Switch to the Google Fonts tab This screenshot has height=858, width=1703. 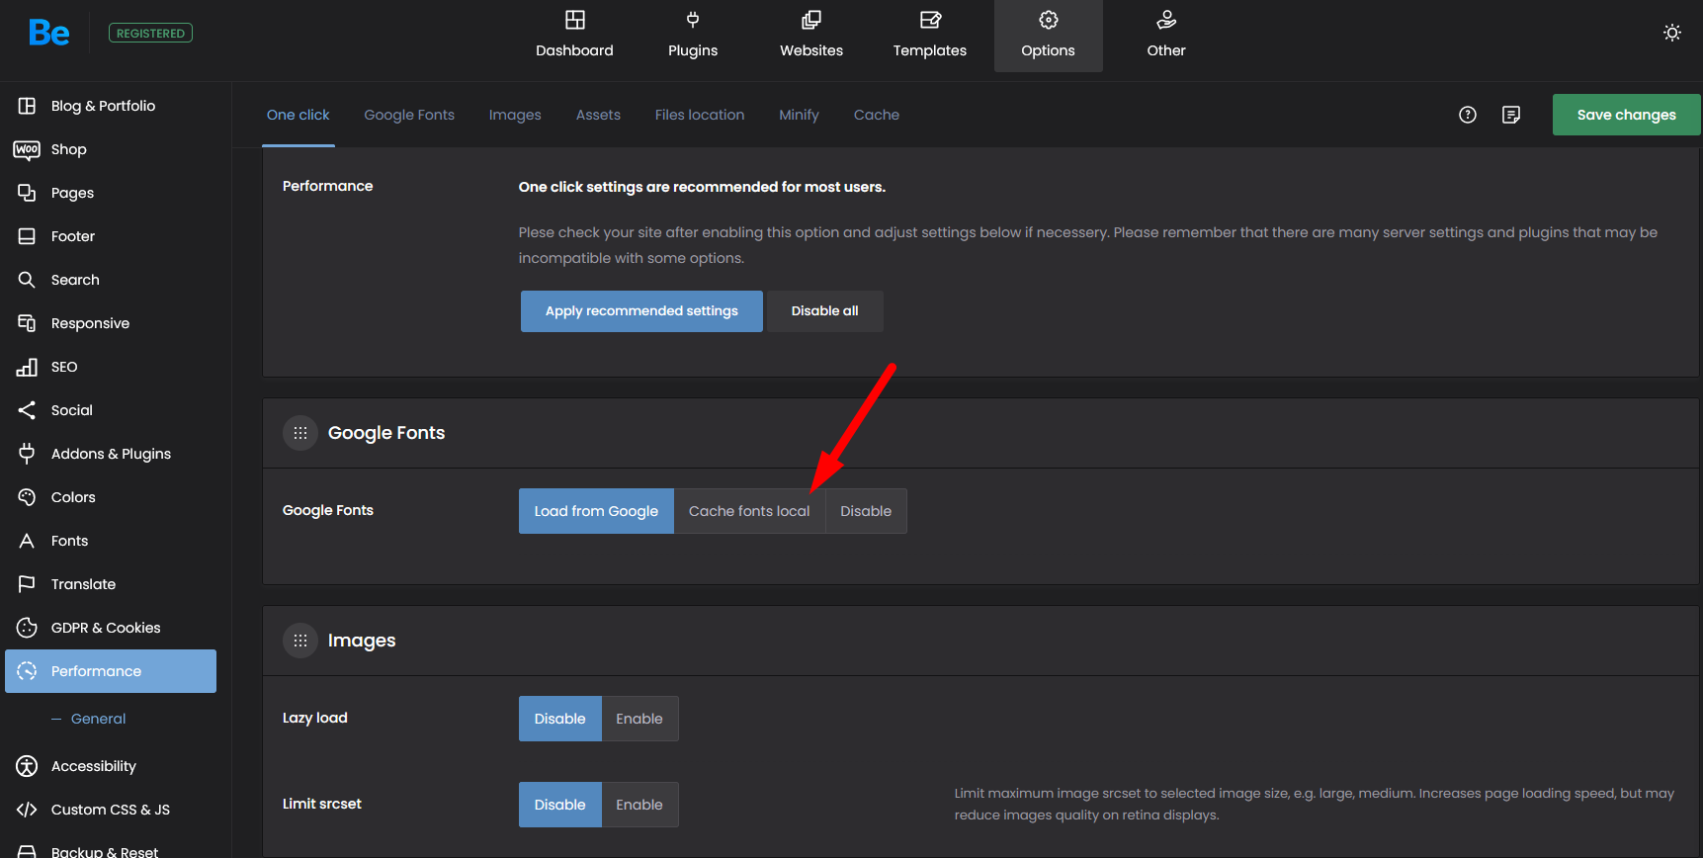point(409,115)
